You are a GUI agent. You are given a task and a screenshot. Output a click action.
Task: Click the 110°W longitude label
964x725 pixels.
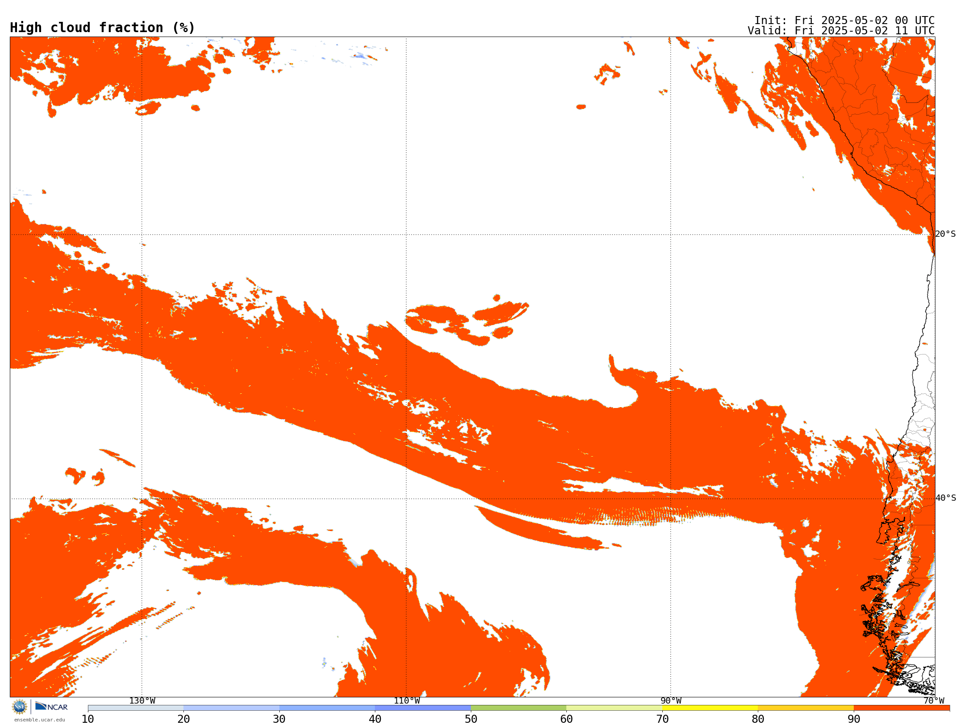407,700
